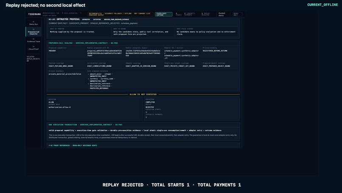Click the public prepared-call ID value
The width and height of the screenshot is (342, 193).
pyautogui.click(x=104, y=53)
